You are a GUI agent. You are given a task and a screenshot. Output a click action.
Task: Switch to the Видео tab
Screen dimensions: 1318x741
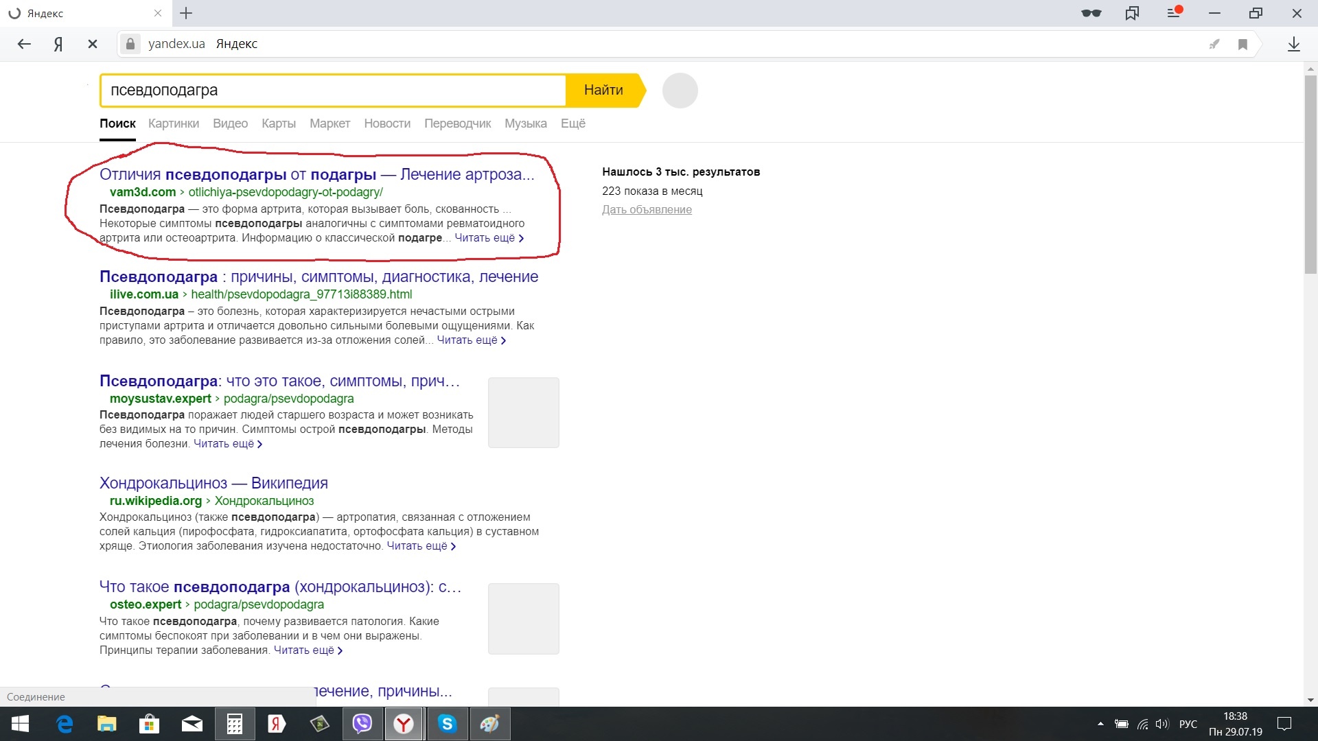230,123
